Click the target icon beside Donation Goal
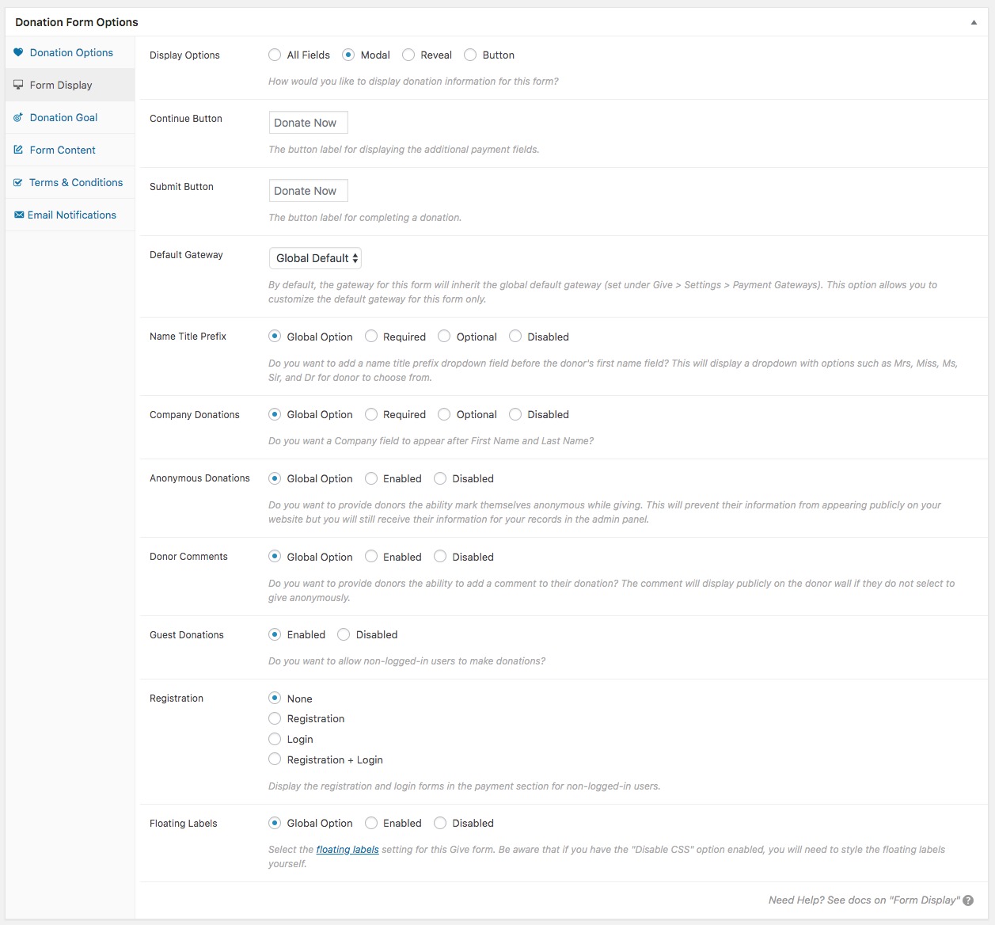This screenshot has width=995, height=925. pyautogui.click(x=18, y=117)
